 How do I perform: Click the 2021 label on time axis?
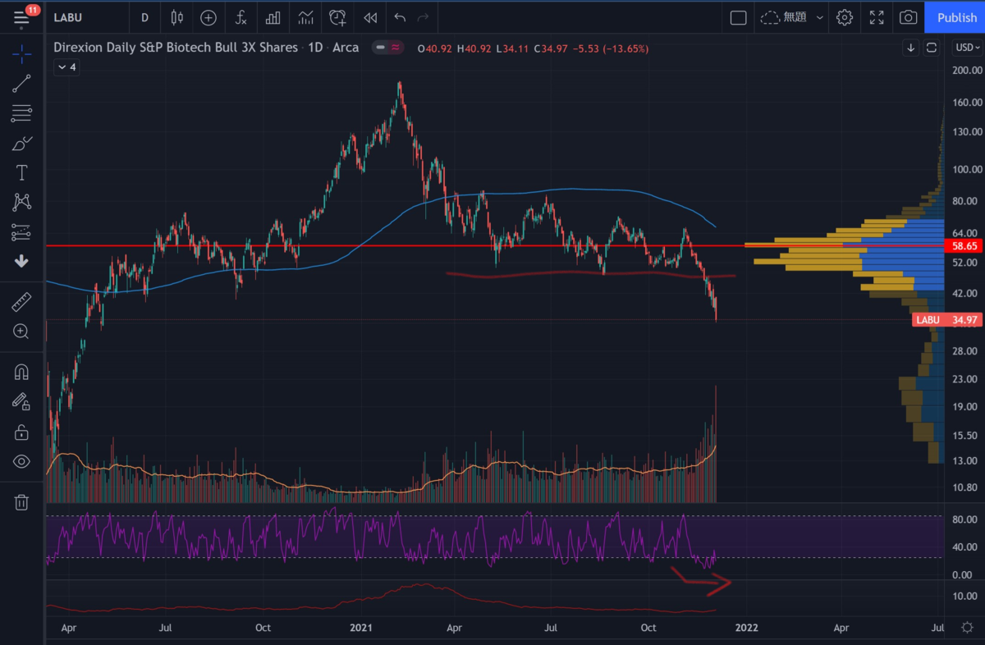coord(361,628)
